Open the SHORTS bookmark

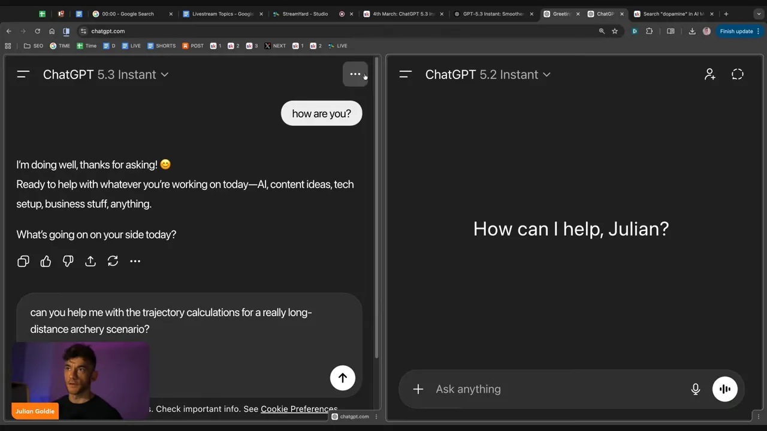(x=161, y=45)
